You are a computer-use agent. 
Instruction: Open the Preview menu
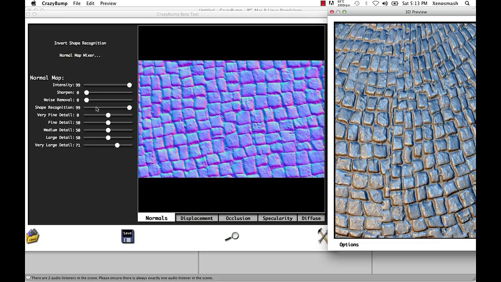(108, 3)
